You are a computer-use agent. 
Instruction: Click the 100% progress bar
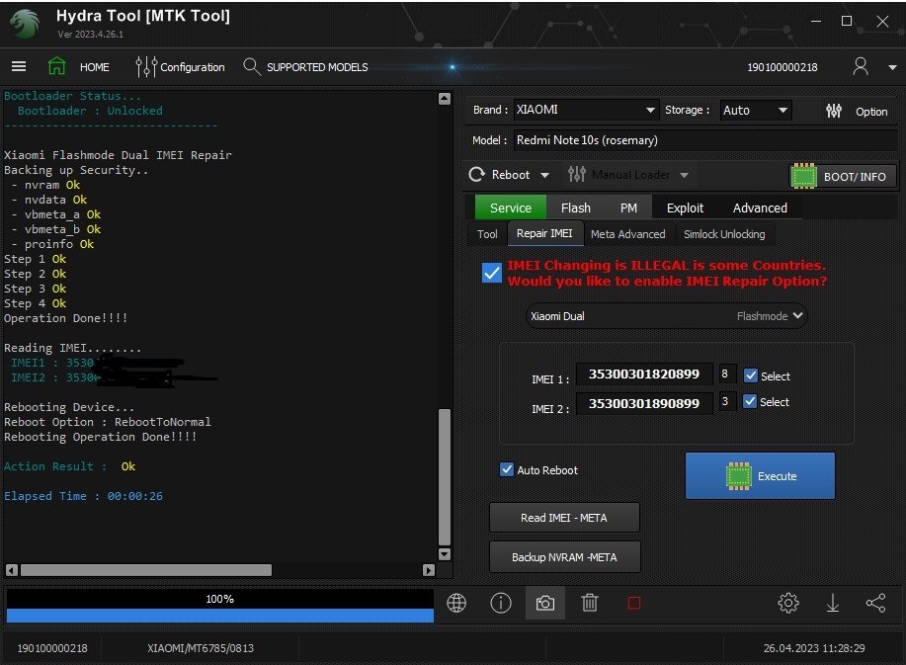(219, 599)
